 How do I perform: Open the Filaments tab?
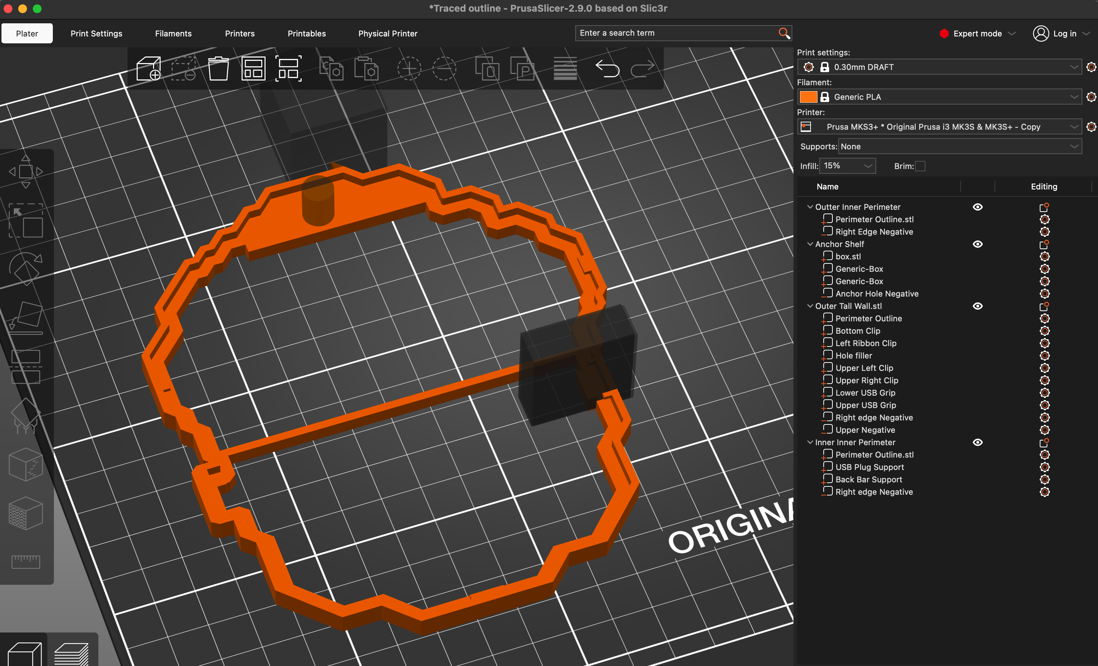(173, 34)
